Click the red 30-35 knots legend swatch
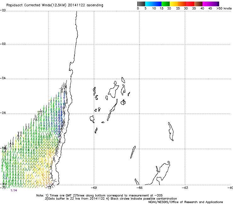Screen dimensions: 233x204 [190, 4]
